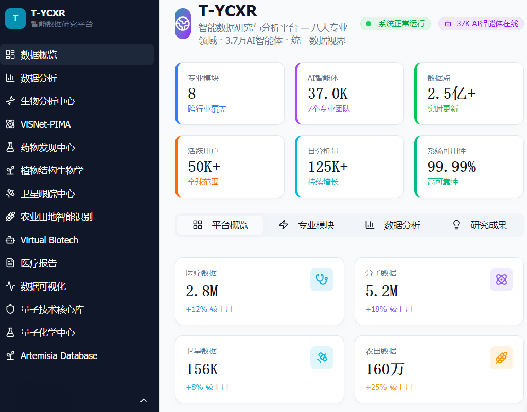Click the 7个专业团队 text
The height and width of the screenshot is (412, 527).
click(x=329, y=109)
